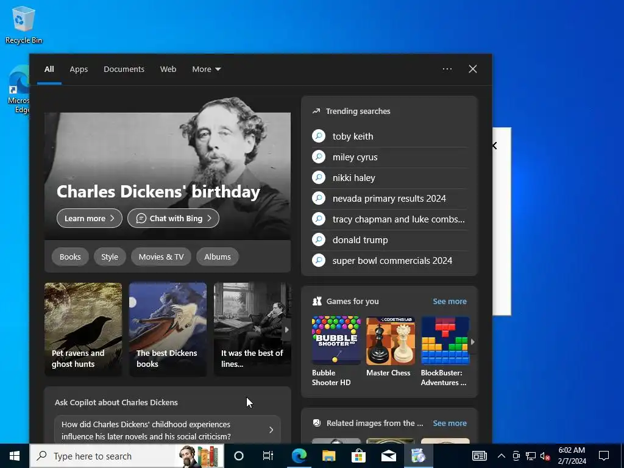Click the search icon beside toby keith
The image size is (624, 468).
pyautogui.click(x=318, y=136)
